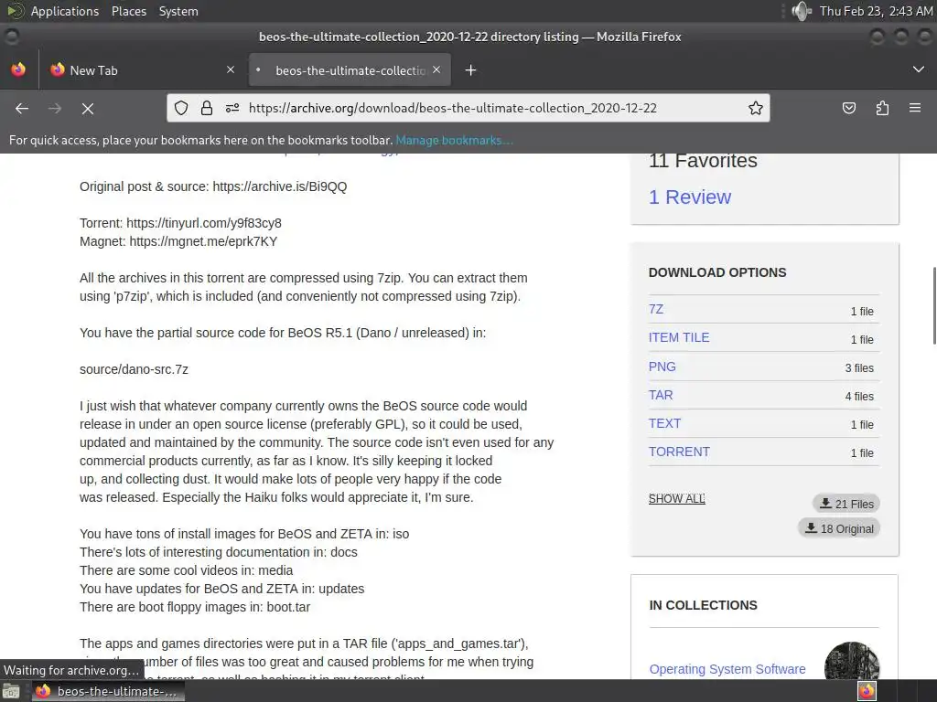Open a new tab with plus button
The image size is (937, 702).
pyautogui.click(x=471, y=70)
